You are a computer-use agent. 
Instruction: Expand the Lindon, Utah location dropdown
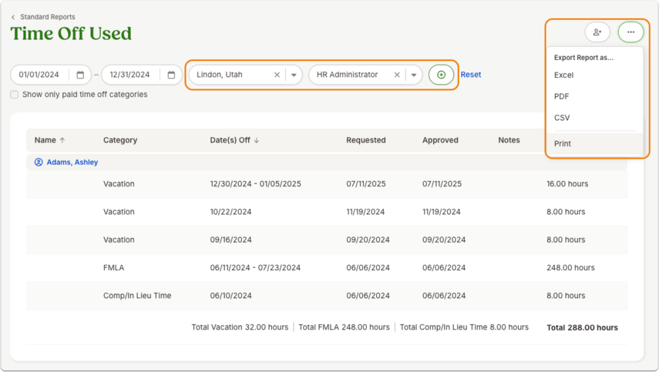coord(294,75)
